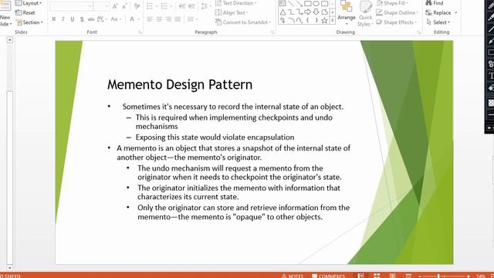
Task: Select the Right Arrow shape
Action: tap(308, 12)
